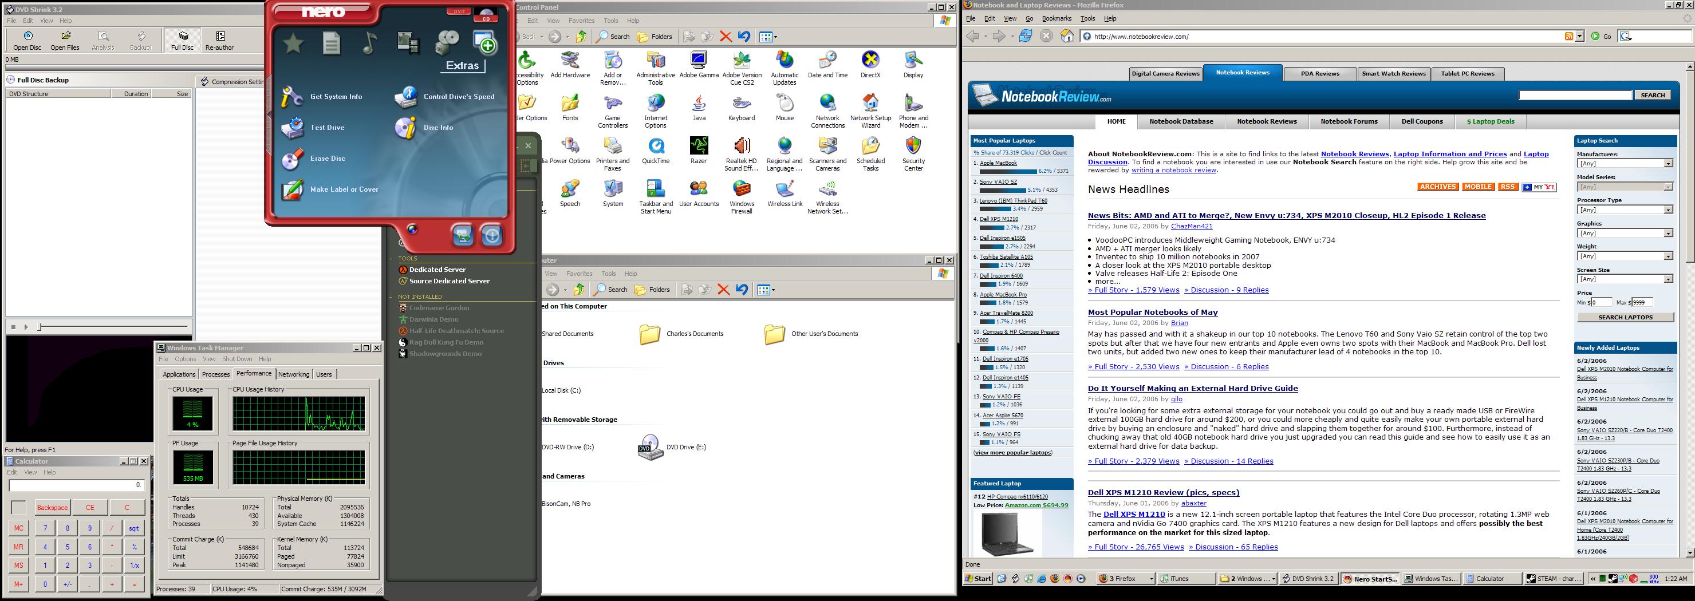Click the Calculator MC memory button
Image resolution: width=1695 pixels, height=601 pixels.
tap(18, 528)
